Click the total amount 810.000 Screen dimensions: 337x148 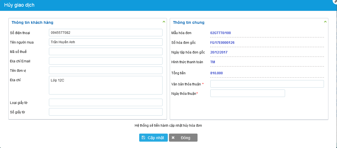point(216,73)
